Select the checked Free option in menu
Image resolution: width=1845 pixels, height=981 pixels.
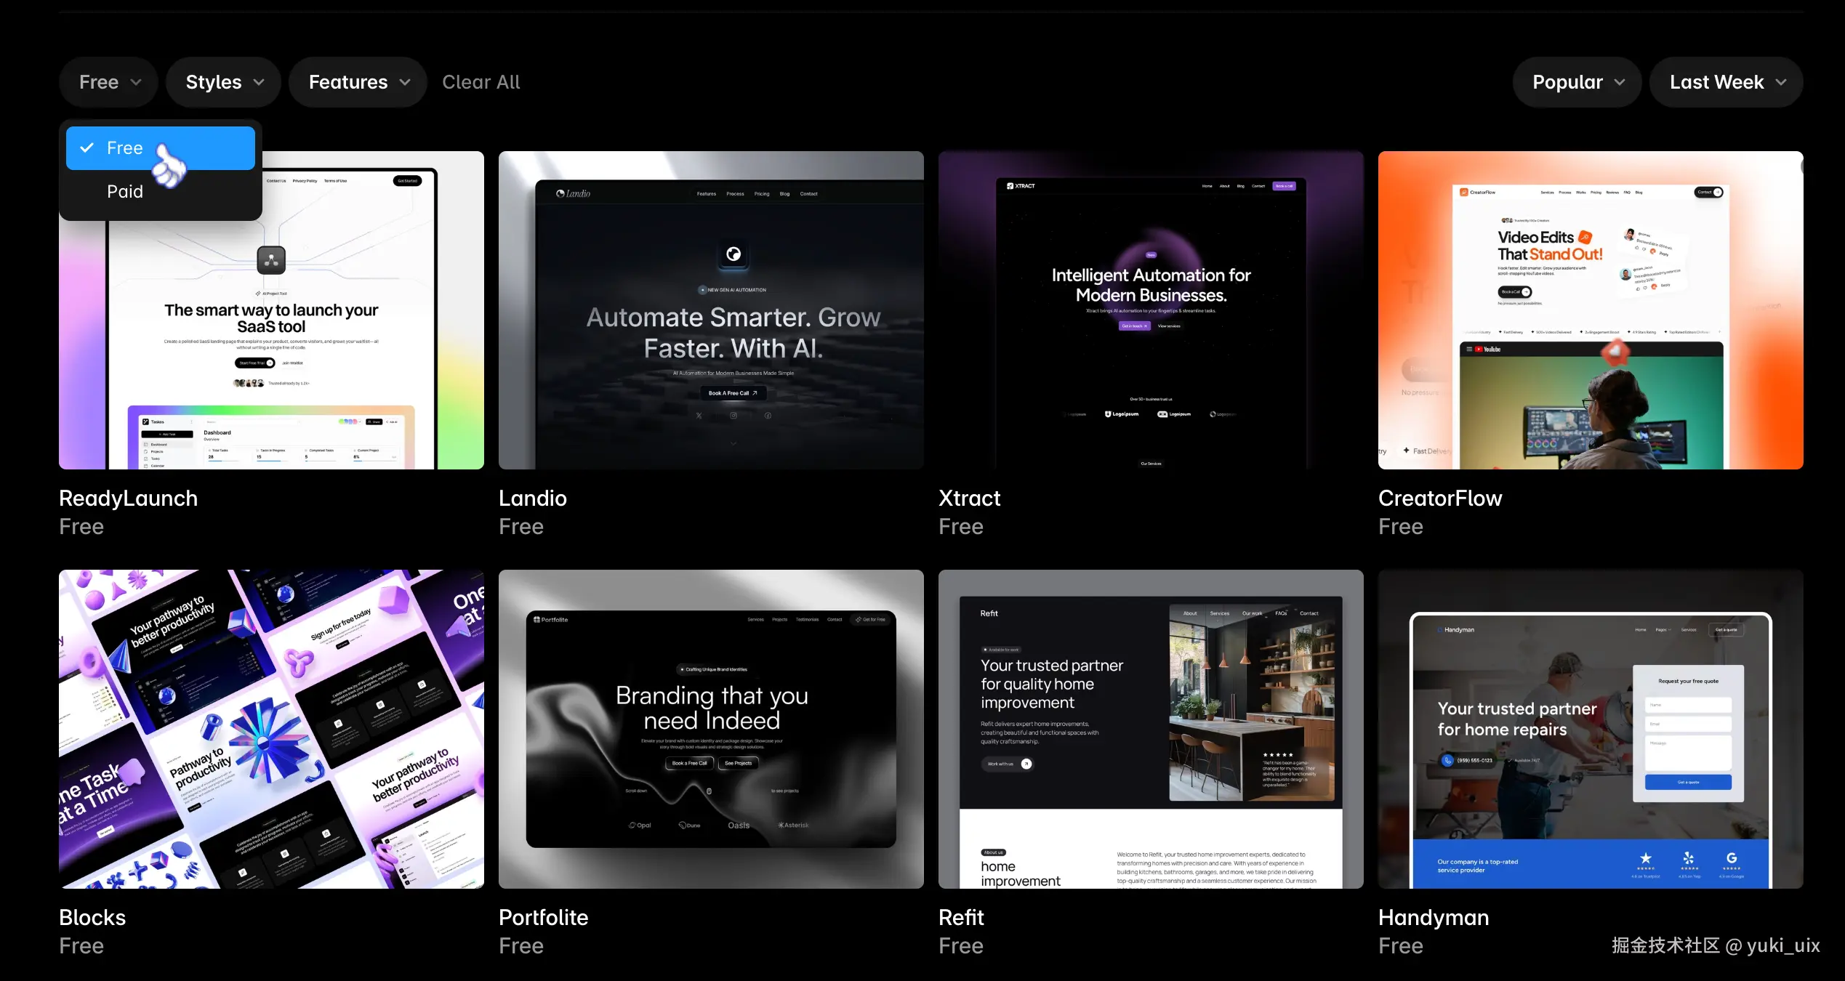point(161,148)
